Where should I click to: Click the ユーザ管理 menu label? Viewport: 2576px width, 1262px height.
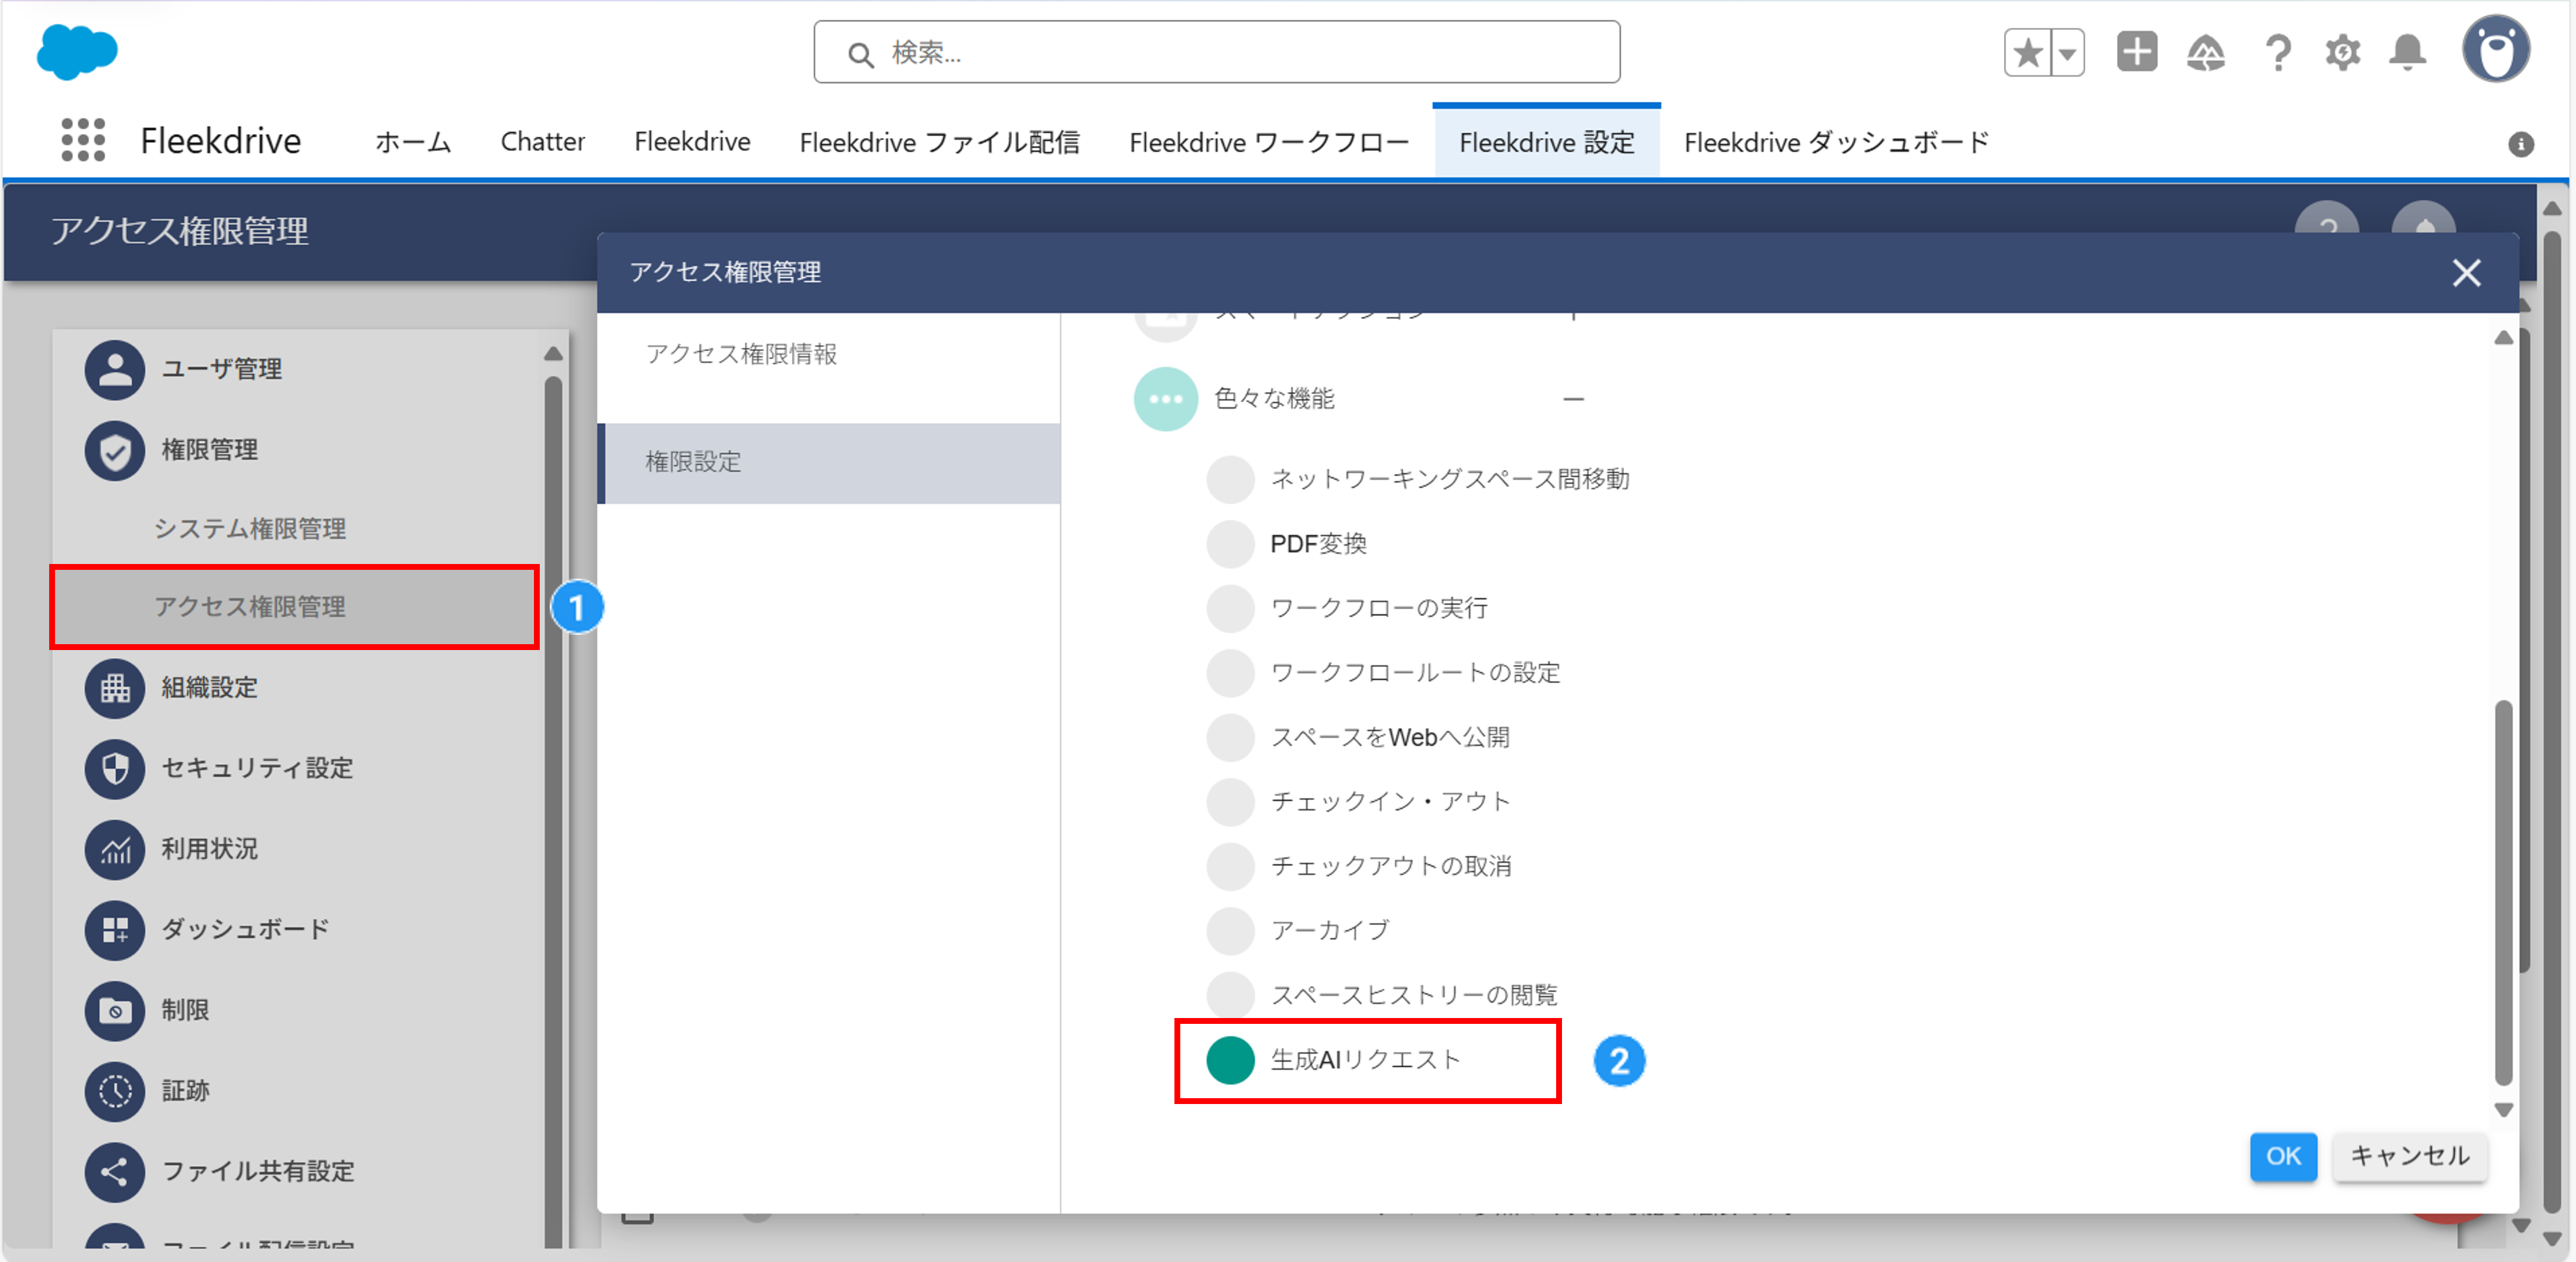pyautogui.click(x=222, y=370)
